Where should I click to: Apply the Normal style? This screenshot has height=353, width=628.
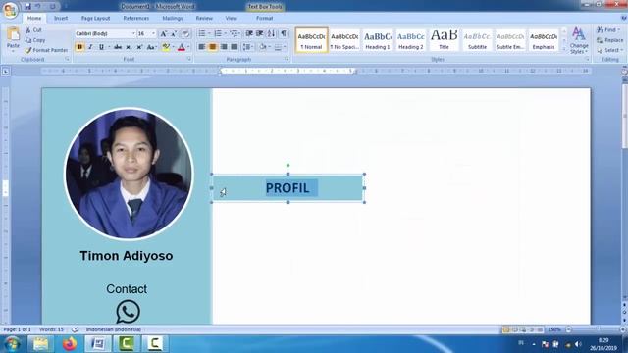311,39
